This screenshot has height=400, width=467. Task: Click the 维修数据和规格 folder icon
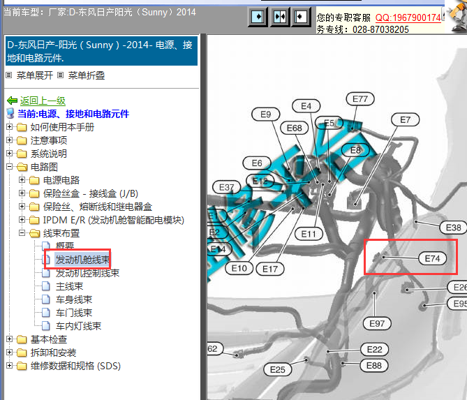(x=22, y=366)
